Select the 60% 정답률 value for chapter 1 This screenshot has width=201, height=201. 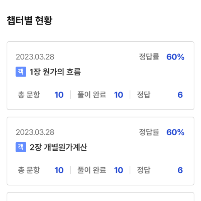(175, 57)
